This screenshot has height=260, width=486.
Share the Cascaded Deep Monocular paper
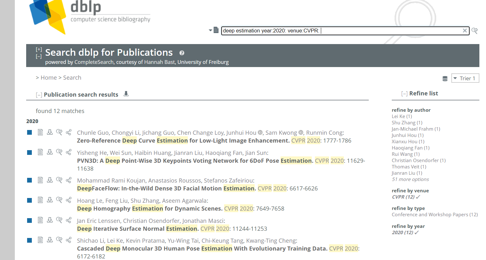(x=69, y=240)
